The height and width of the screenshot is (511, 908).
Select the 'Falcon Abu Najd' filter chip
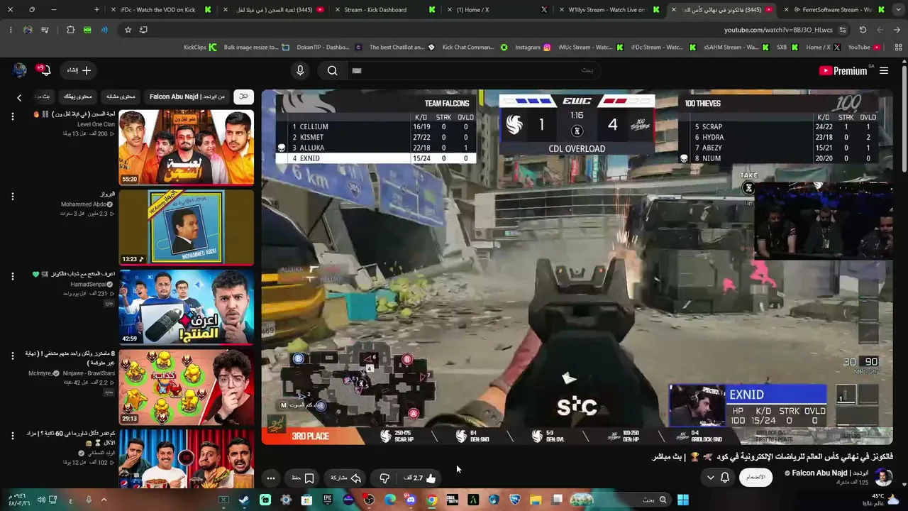[x=187, y=97]
